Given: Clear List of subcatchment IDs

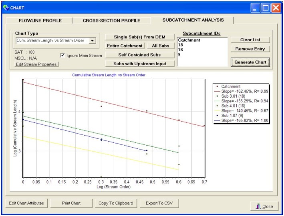Looking at the screenshot, I should tap(250, 40).
